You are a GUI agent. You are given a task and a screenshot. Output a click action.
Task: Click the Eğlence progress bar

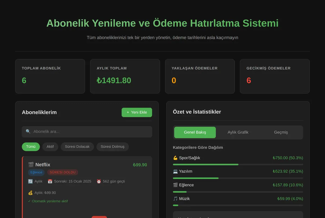[238, 192]
